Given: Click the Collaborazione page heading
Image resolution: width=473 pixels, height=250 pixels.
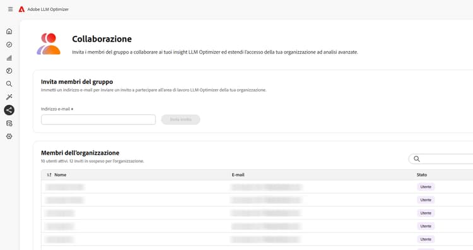Looking at the screenshot, I should point(102,39).
